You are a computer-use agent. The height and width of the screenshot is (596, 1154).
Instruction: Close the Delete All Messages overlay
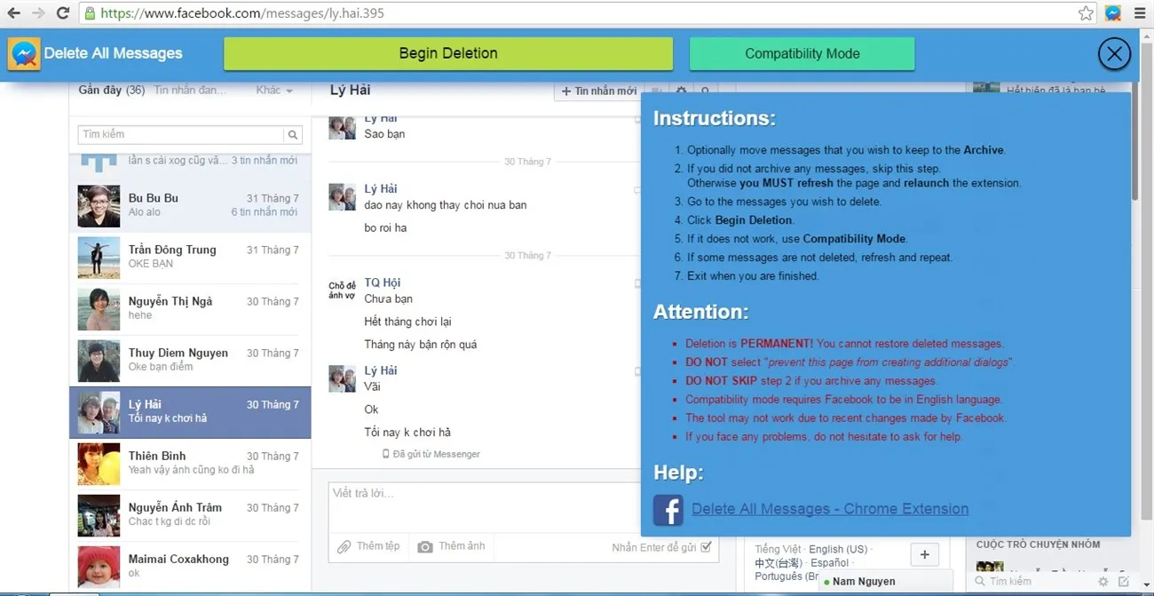point(1114,54)
